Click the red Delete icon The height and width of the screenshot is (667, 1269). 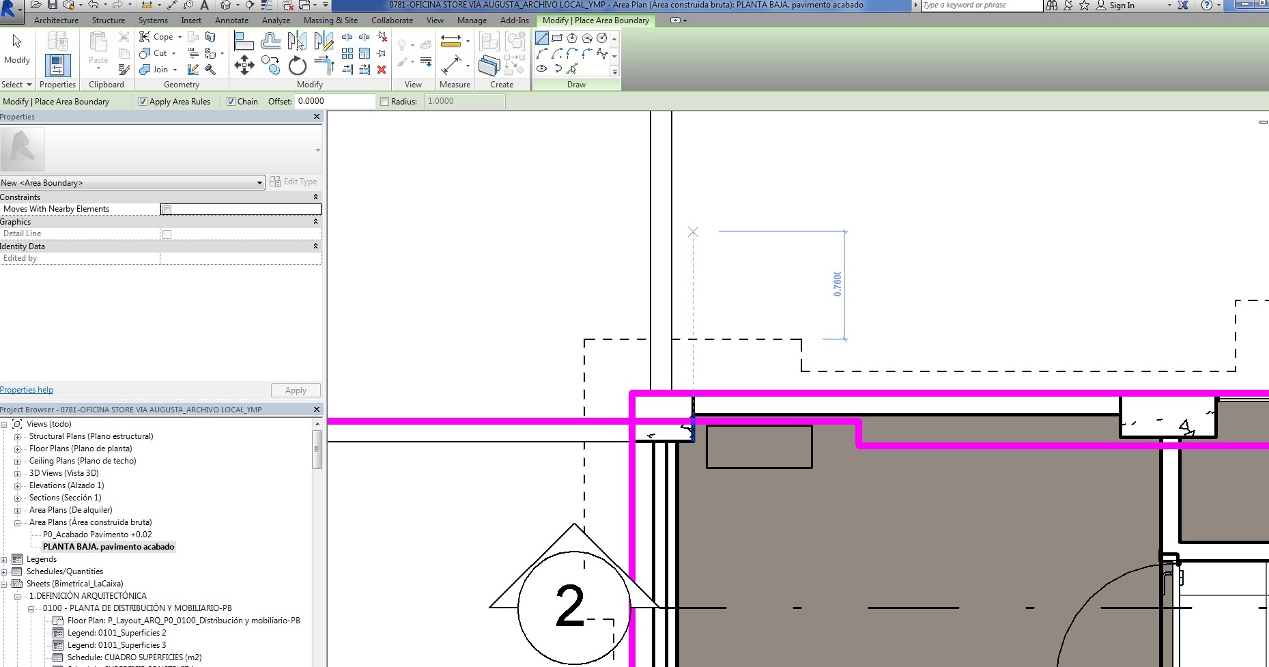coord(382,70)
